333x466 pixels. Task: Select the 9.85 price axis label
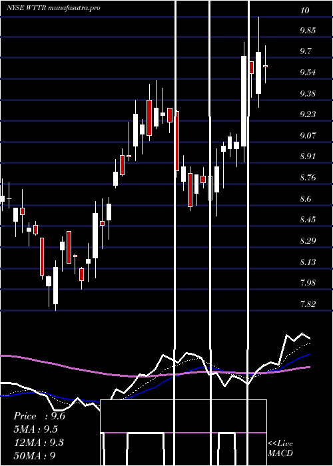308,31
